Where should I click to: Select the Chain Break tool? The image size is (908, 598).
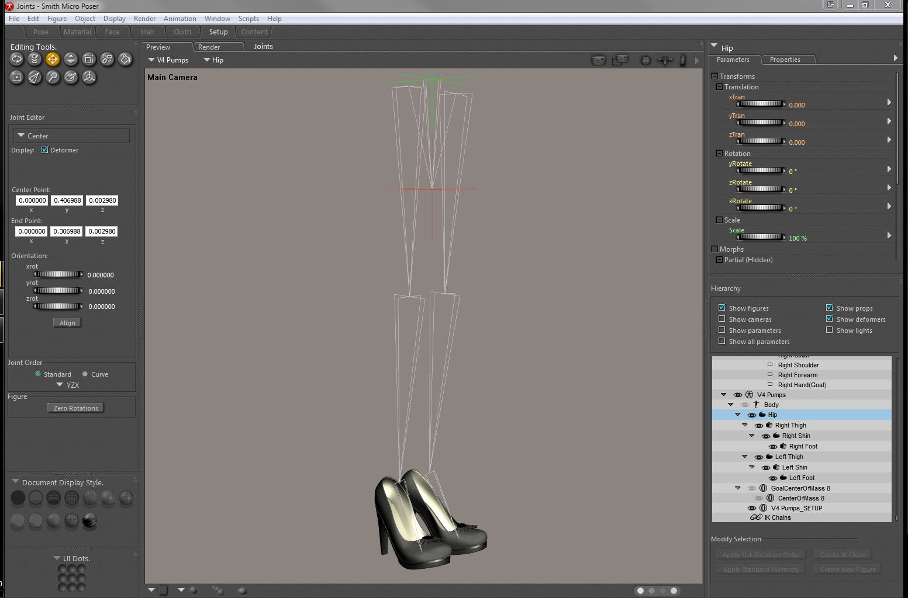coord(107,59)
